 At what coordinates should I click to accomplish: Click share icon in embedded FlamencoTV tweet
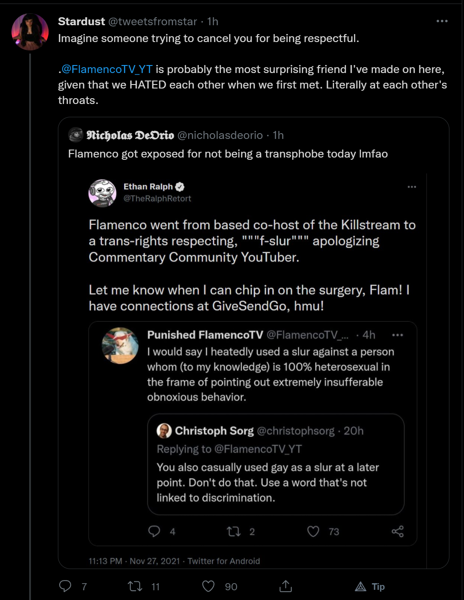tap(398, 531)
